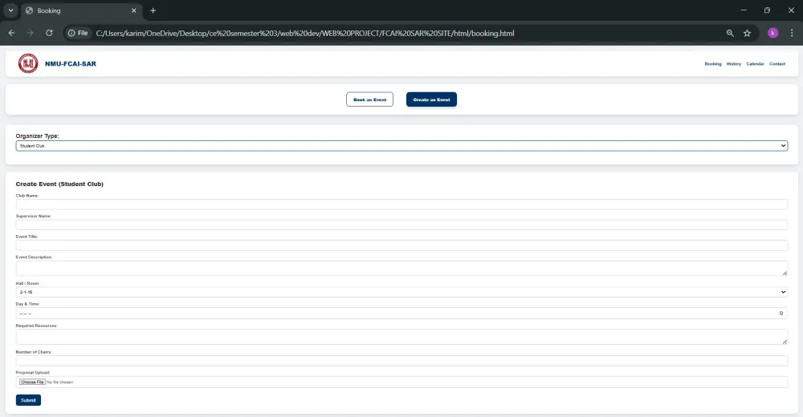Minimize the browser window
This screenshot has height=417, width=803.
click(x=744, y=10)
